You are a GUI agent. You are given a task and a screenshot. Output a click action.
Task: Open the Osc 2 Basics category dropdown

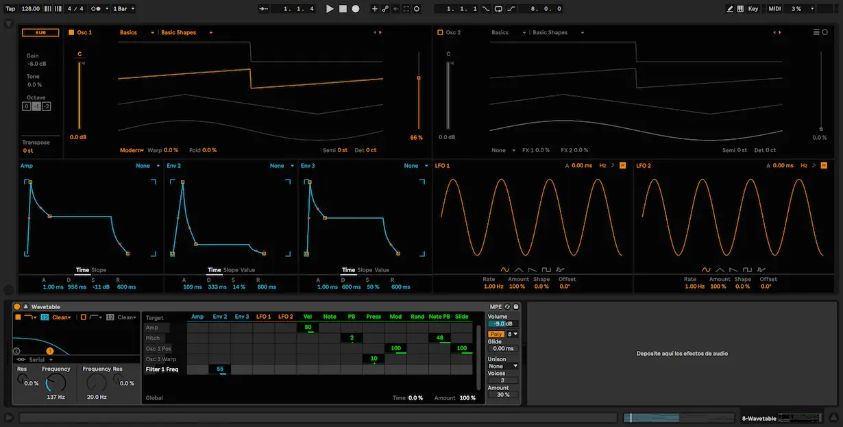tap(509, 32)
